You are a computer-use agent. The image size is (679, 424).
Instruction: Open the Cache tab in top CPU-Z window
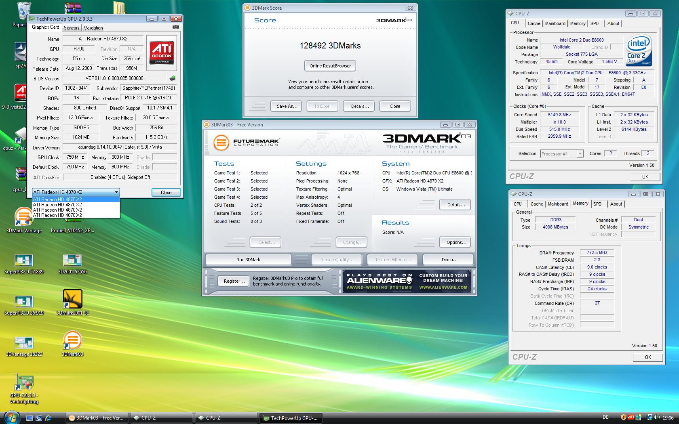pyautogui.click(x=534, y=23)
